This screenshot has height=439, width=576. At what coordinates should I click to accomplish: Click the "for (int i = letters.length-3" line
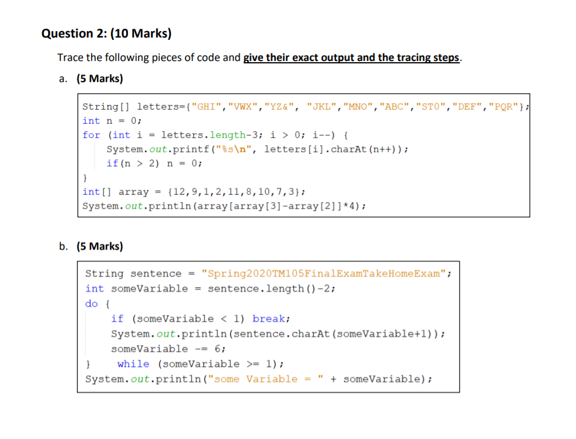tap(215, 135)
